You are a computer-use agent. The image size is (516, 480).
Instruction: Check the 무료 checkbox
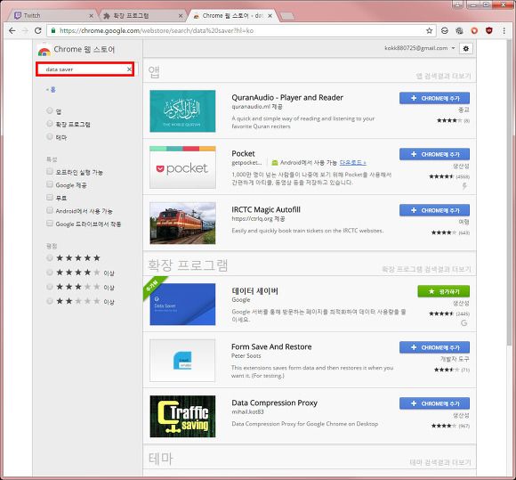pyautogui.click(x=49, y=197)
